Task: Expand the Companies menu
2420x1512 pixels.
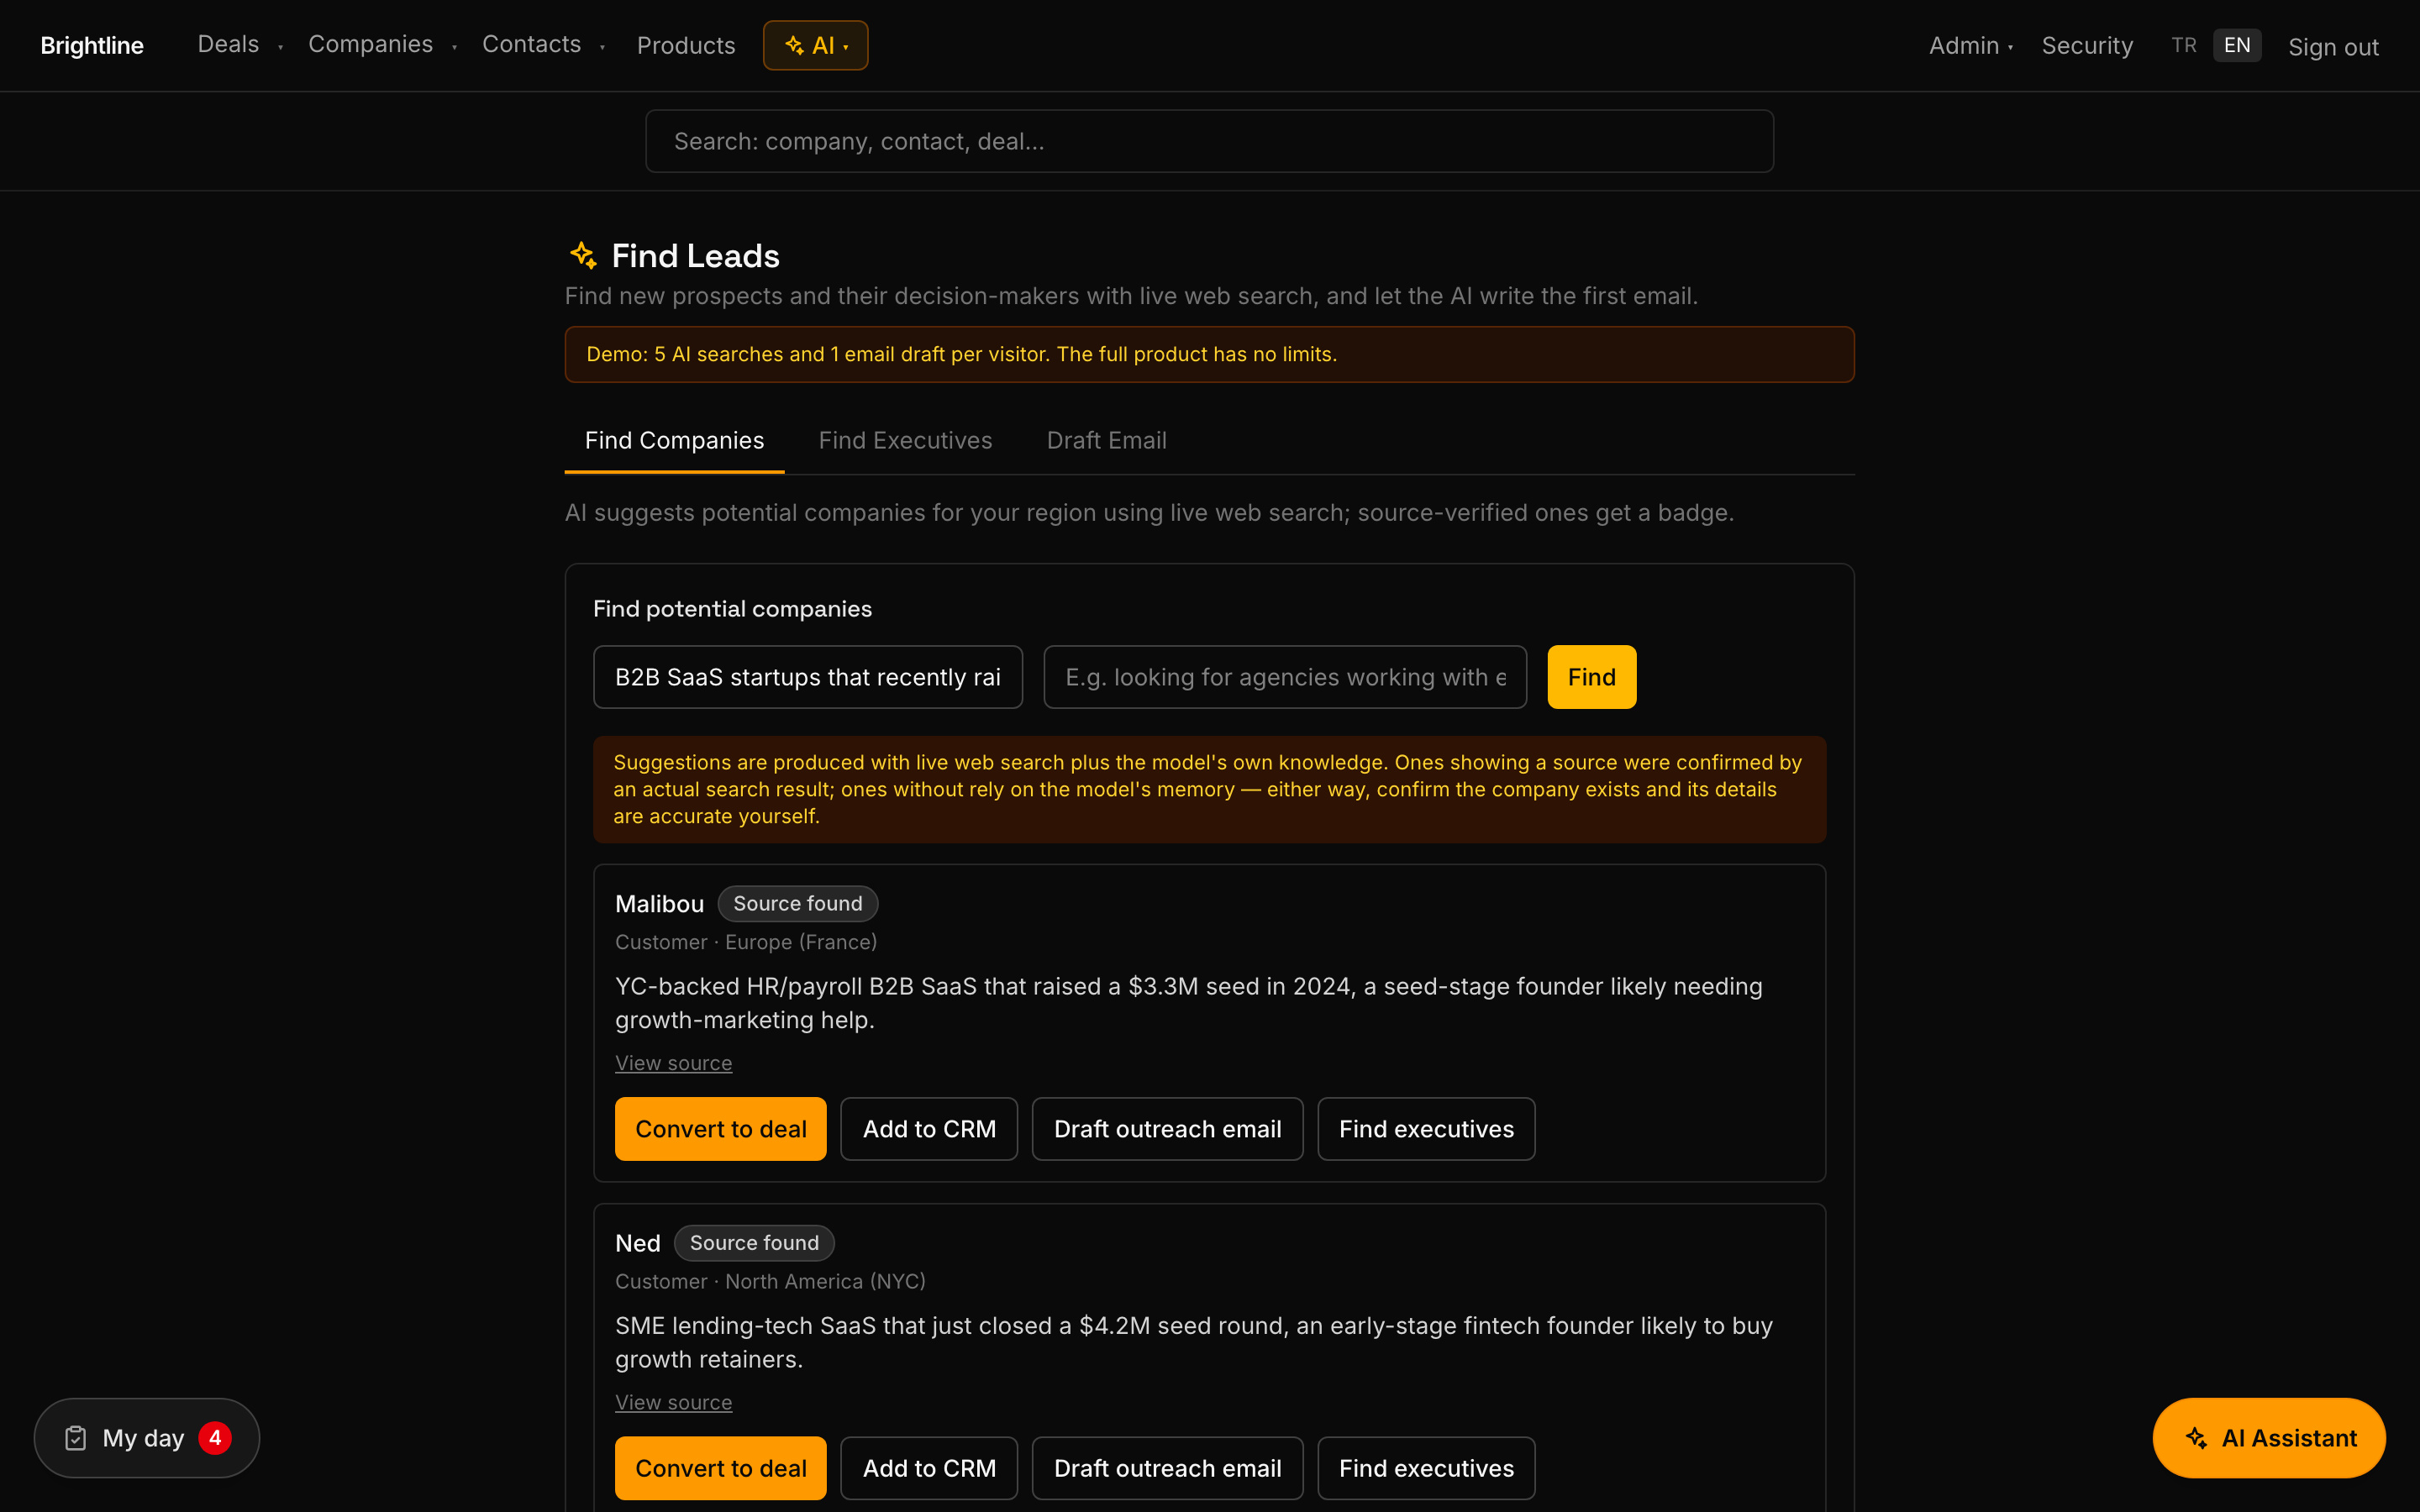Action: click(x=382, y=45)
